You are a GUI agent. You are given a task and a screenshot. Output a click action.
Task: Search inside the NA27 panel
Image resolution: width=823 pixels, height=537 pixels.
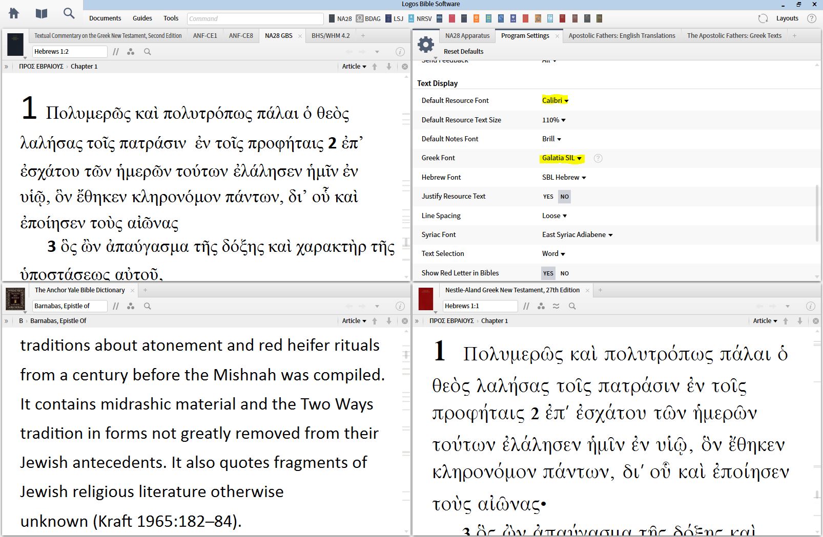coord(572,306)
